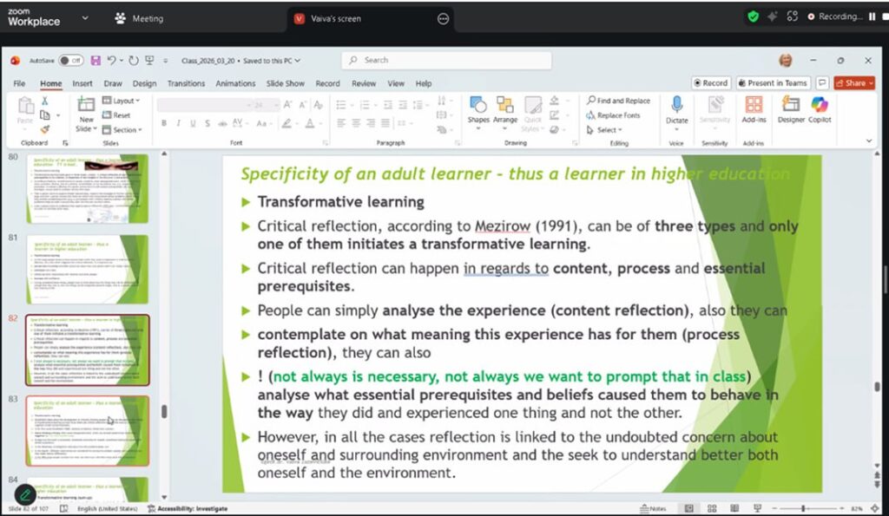Click the Save icon in title bar
Viewport: 889px width, 516px height.
(x=95, y=61)
